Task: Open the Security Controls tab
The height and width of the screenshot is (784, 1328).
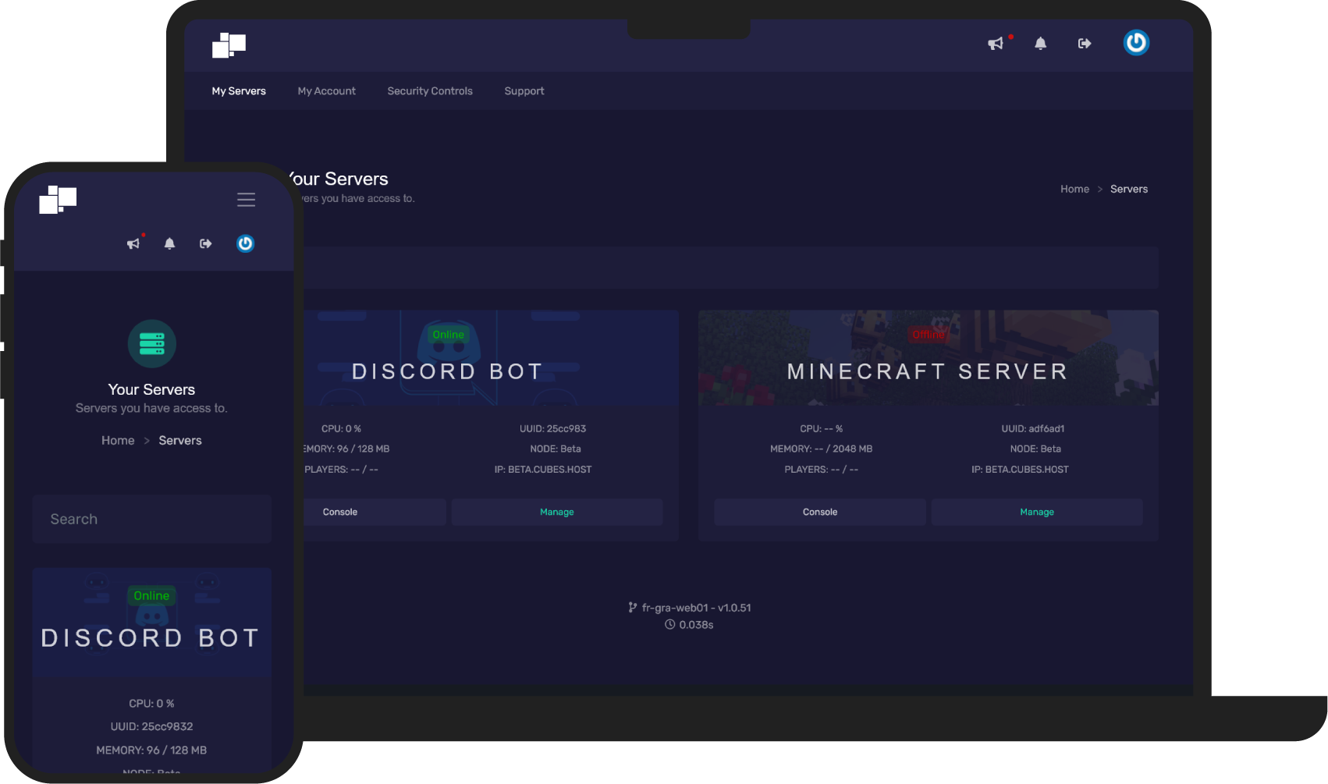Action: (430, 91)
